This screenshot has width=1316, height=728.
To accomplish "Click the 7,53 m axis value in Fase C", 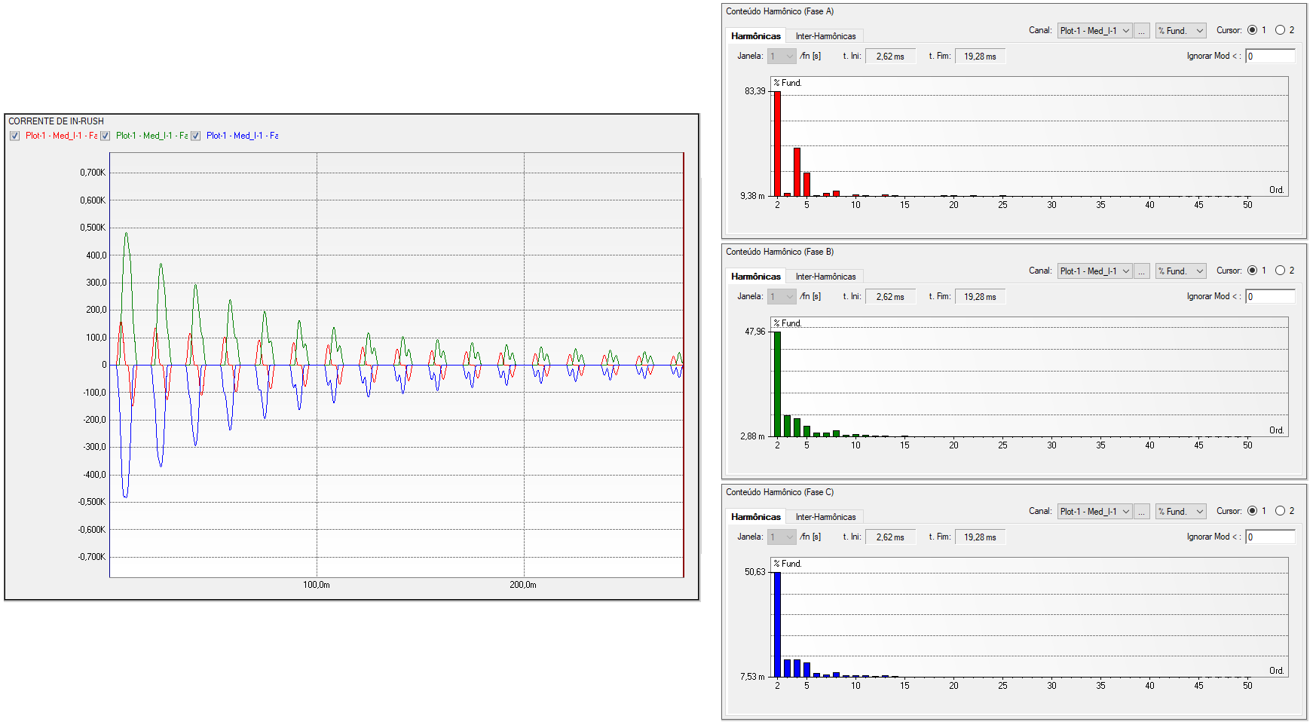I will pyautogui.click(x=752, y=677).
